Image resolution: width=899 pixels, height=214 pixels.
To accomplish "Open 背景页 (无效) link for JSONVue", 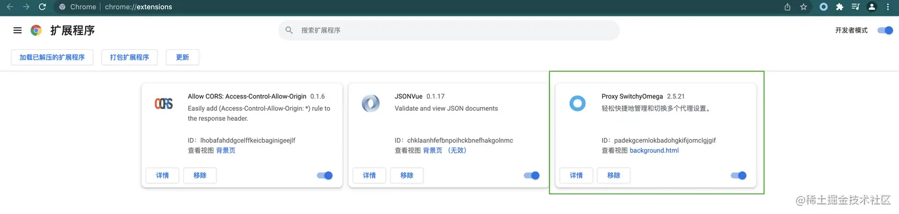I will [x=445, y=151].
